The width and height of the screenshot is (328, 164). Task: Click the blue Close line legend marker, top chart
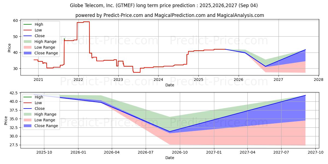click(28, 36)
